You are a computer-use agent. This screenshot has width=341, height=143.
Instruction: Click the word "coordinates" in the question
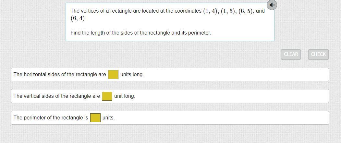click(188, 11)
